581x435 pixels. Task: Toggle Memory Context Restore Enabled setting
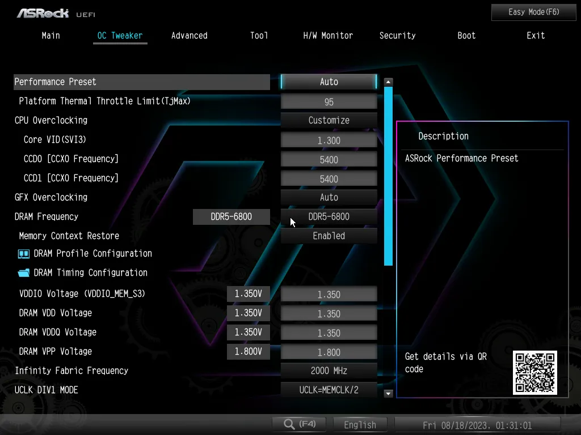pos(329,236)
